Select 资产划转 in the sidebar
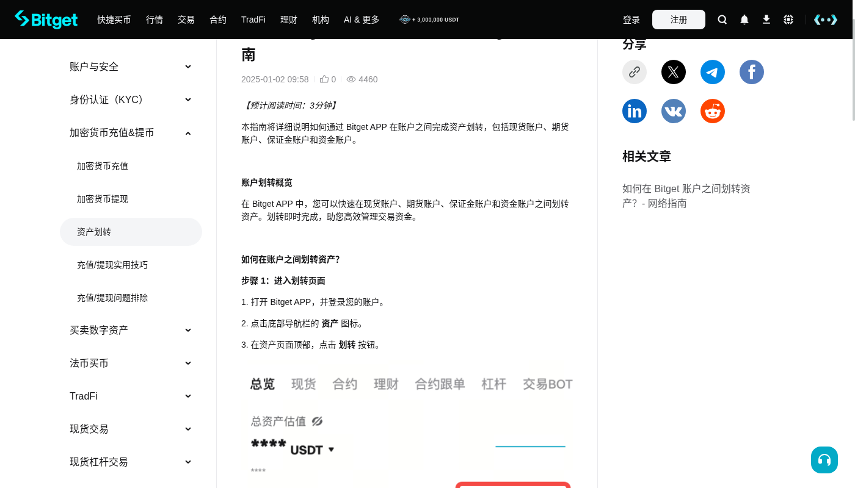The height and width of the screenshot is (488, 855). [x=131, y=232]
